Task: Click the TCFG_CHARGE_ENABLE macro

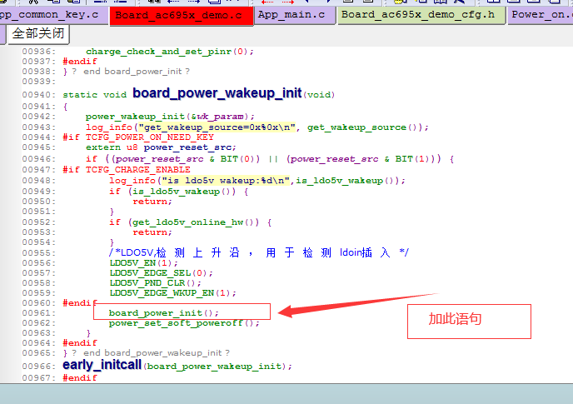Action: [x=137, y=170]
